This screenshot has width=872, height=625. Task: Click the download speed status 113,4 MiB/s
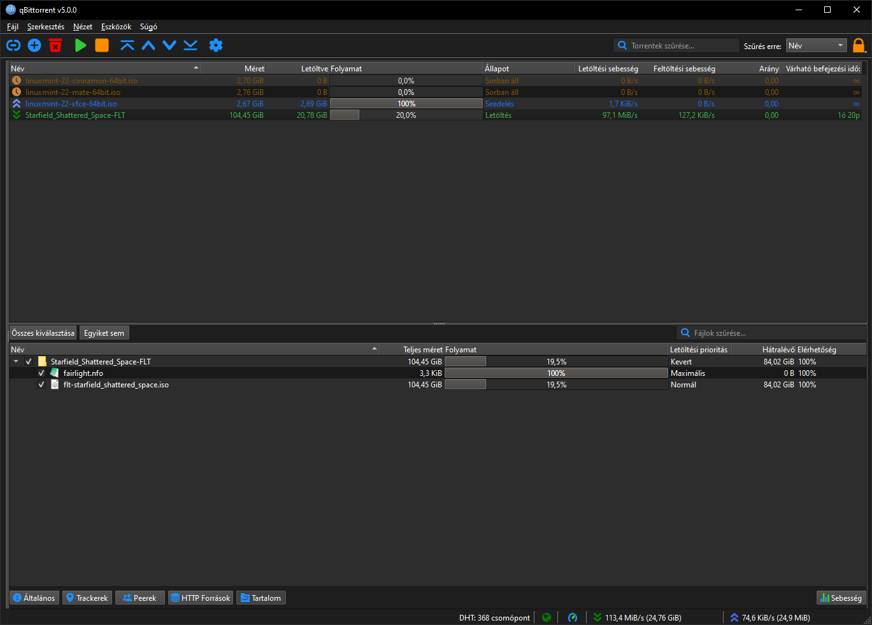pyautogui.click(x=637, y=617)
